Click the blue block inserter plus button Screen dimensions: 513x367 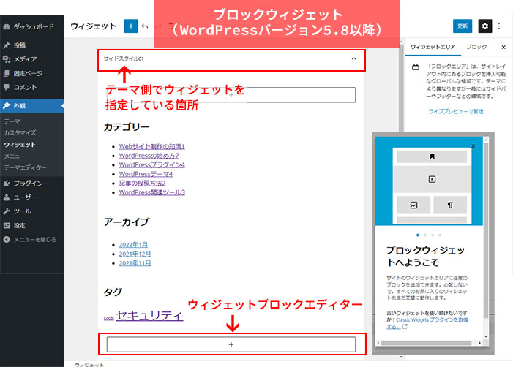(x=130, y=26)
